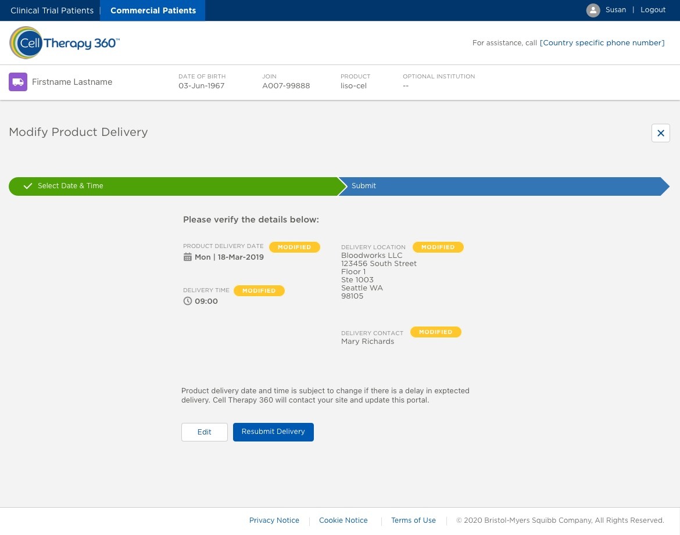Click the clock icon beside 09:00
Screen dimensions: 680x535
point(187,301)
